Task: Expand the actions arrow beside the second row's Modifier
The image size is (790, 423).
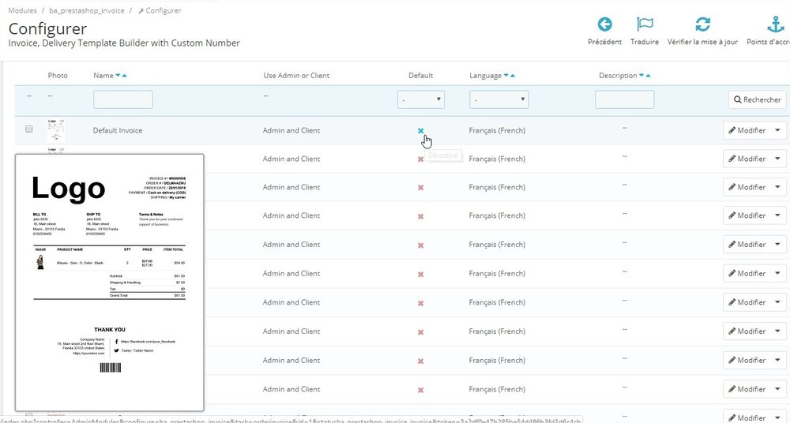Action: coord(778,159)
